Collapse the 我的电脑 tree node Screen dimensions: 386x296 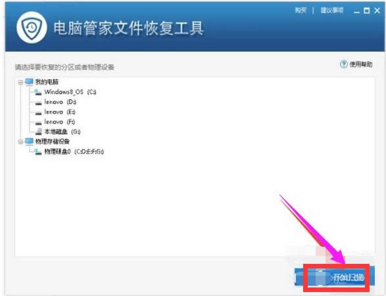coord(20,82)
